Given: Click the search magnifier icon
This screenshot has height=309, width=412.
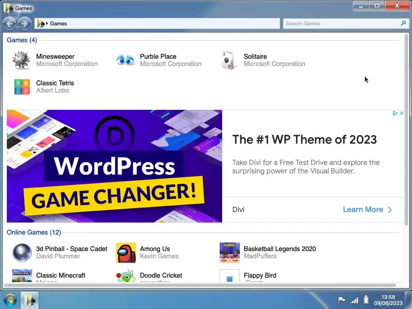Looking at the screenshot, I should [403, 23].
